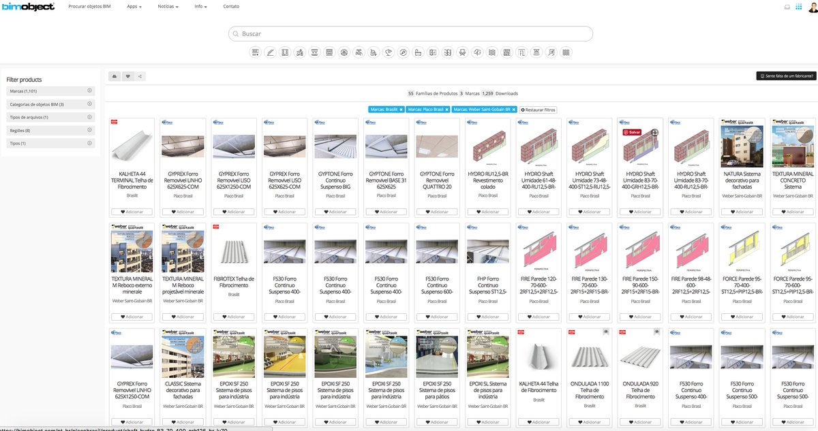Select the desk lamp category icon
Screen dimensions: 818x431
pos(389,52)
